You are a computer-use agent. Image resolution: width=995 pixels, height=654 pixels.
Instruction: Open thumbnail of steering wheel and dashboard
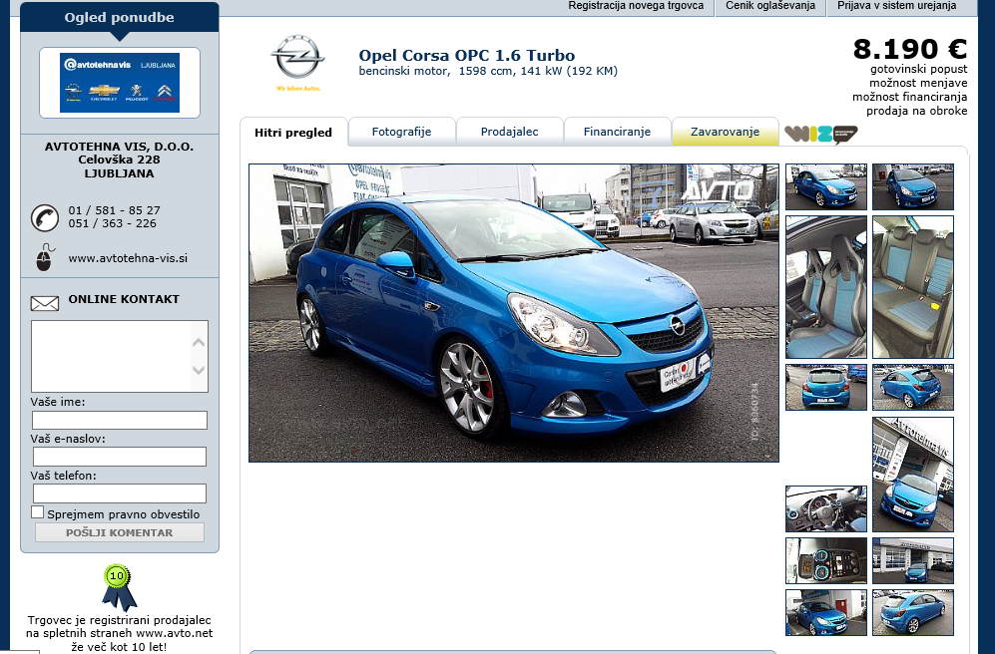click(825, 508)
